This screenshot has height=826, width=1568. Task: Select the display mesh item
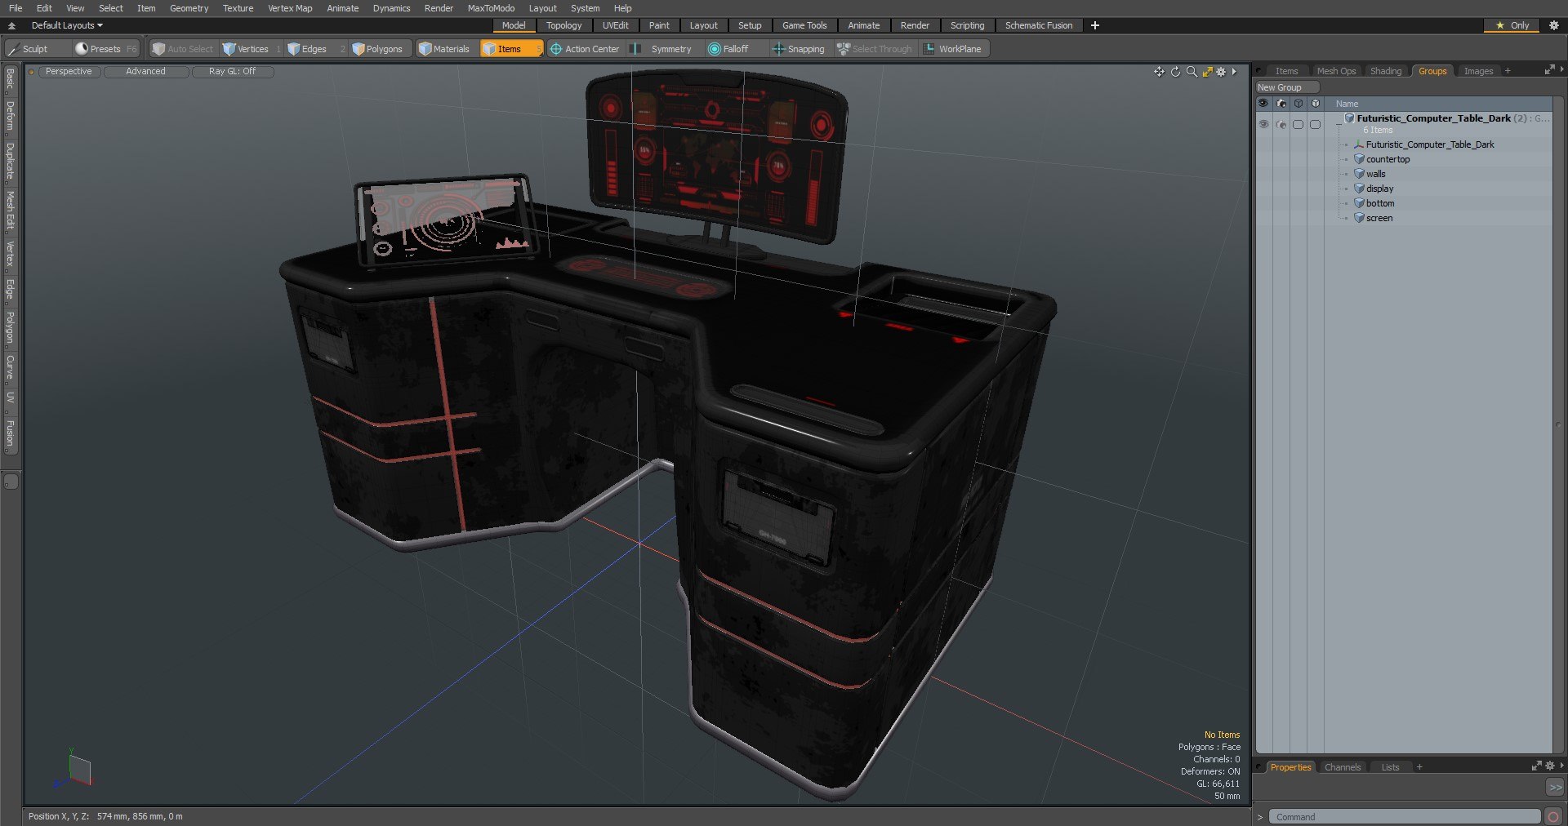[x=1379, y=189]
